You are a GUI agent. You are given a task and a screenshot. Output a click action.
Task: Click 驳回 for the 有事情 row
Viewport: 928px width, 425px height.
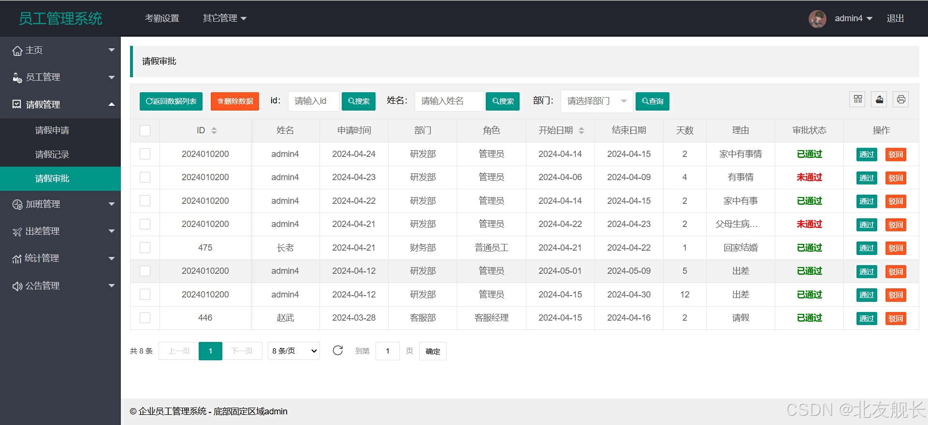click(x=896, y=178)
